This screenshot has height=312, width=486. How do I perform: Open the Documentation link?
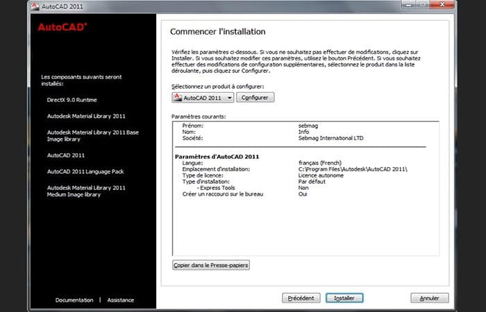[x=74, y=300]
